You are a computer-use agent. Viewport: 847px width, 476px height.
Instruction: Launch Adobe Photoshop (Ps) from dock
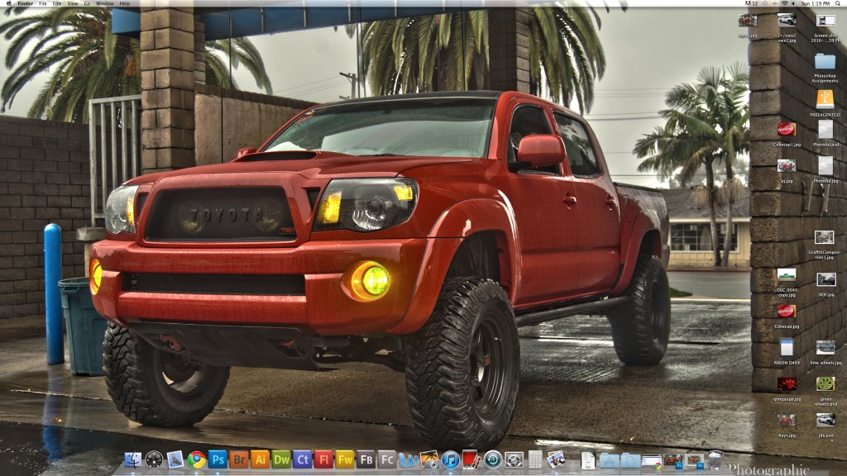coord(218,459)
